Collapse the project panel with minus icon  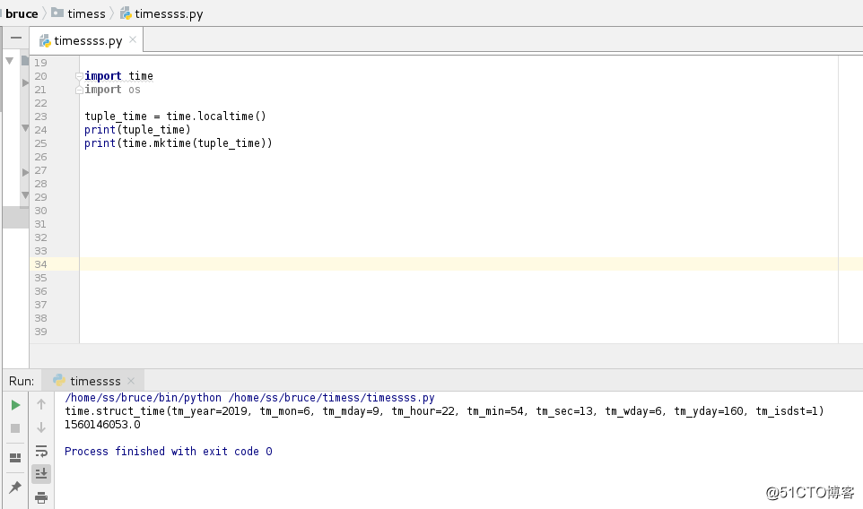click(x=16, y=38)
